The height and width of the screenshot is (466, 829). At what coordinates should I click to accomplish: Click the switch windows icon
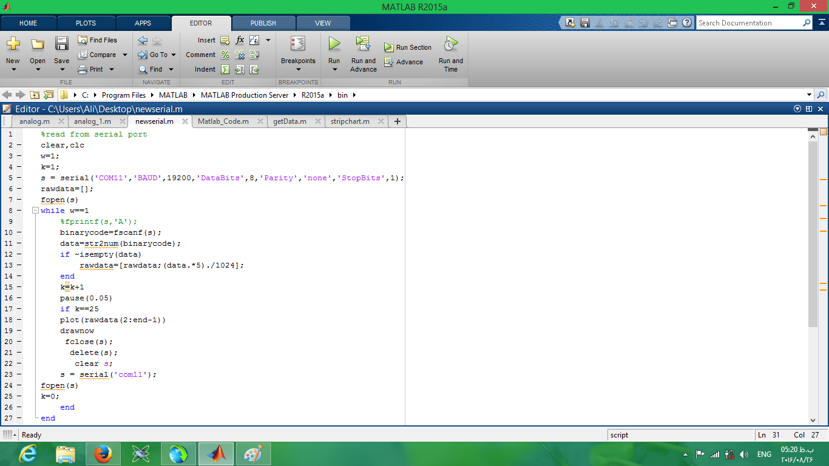[672, 23]
